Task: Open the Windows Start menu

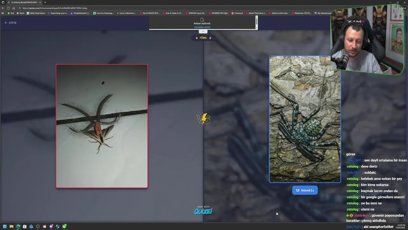Action: [x=5, y=226]
